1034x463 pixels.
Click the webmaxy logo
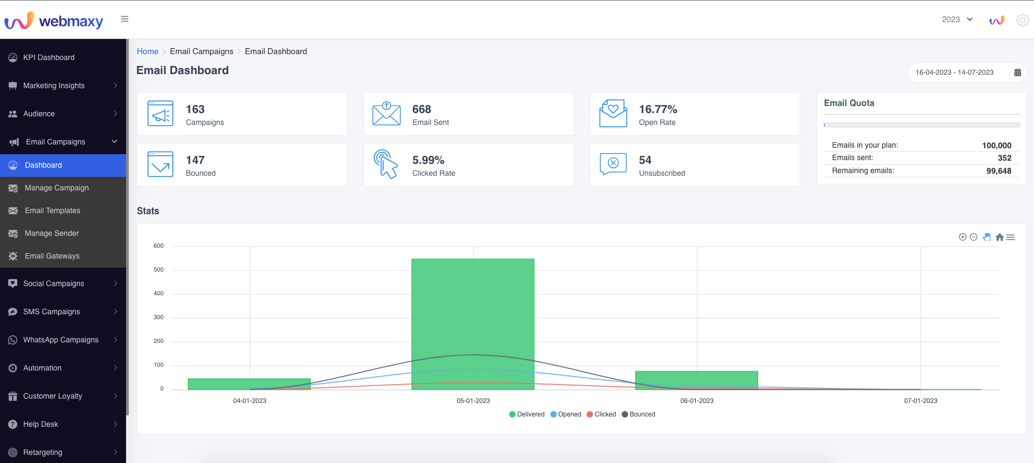tap(54, 21)
